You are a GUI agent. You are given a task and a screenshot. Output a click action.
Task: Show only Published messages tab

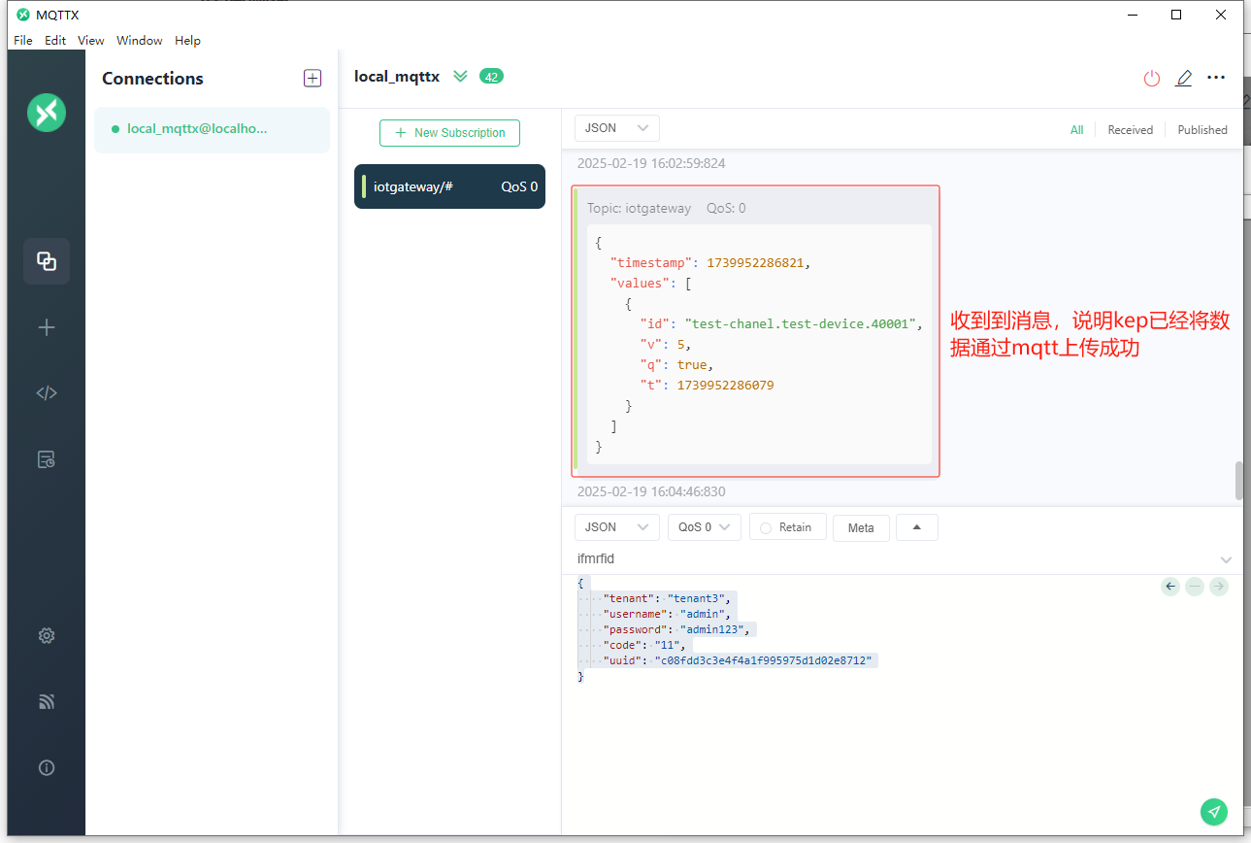[1202, 130]
